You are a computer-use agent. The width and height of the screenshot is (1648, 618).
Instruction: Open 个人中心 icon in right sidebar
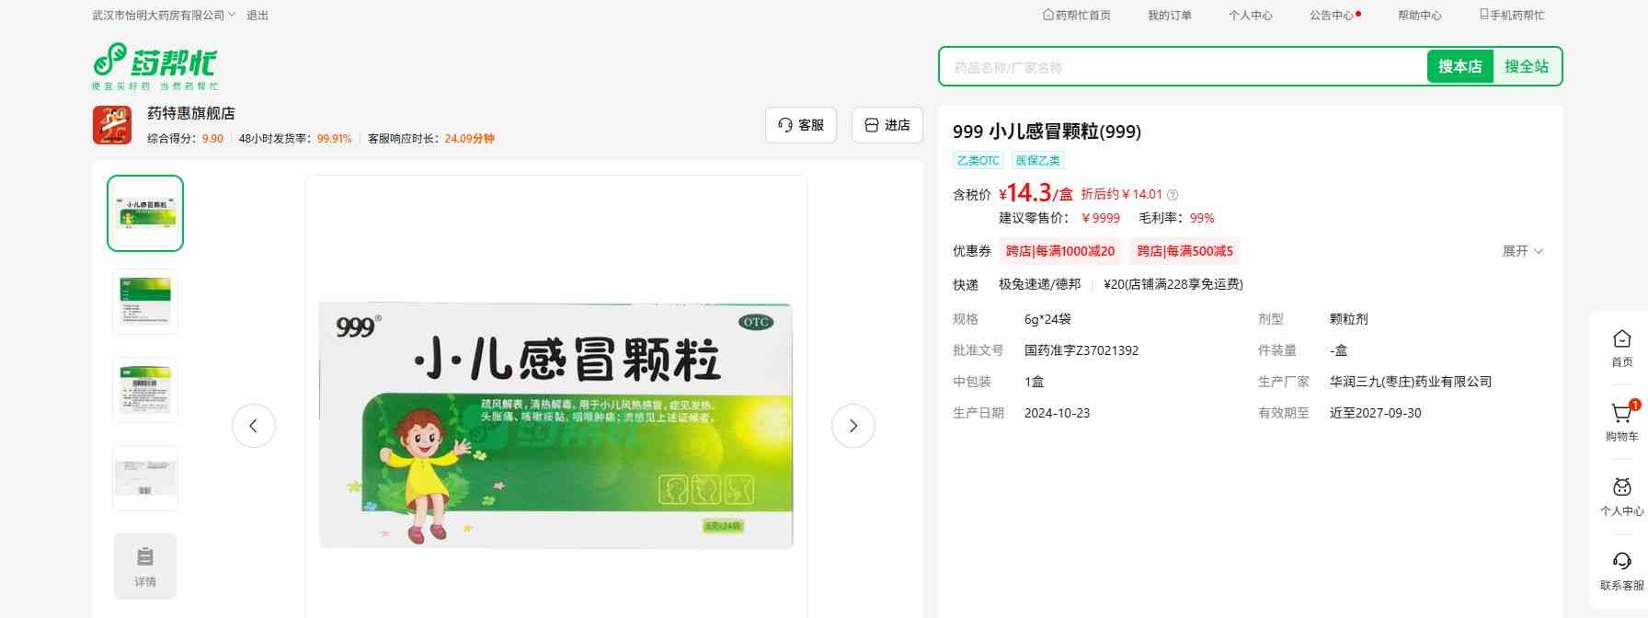1621,488
